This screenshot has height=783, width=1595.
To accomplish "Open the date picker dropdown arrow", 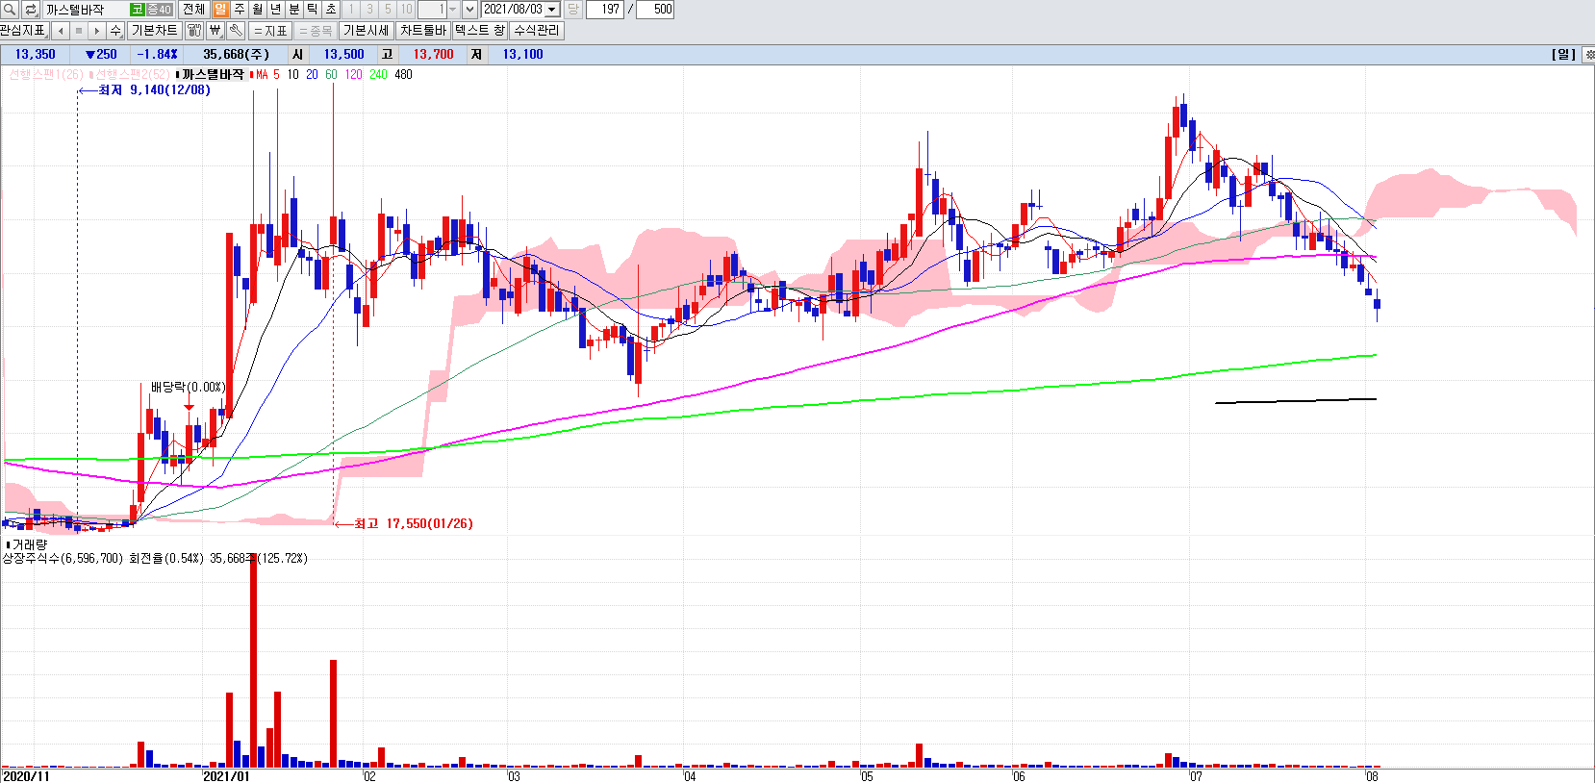I will 552,10.
